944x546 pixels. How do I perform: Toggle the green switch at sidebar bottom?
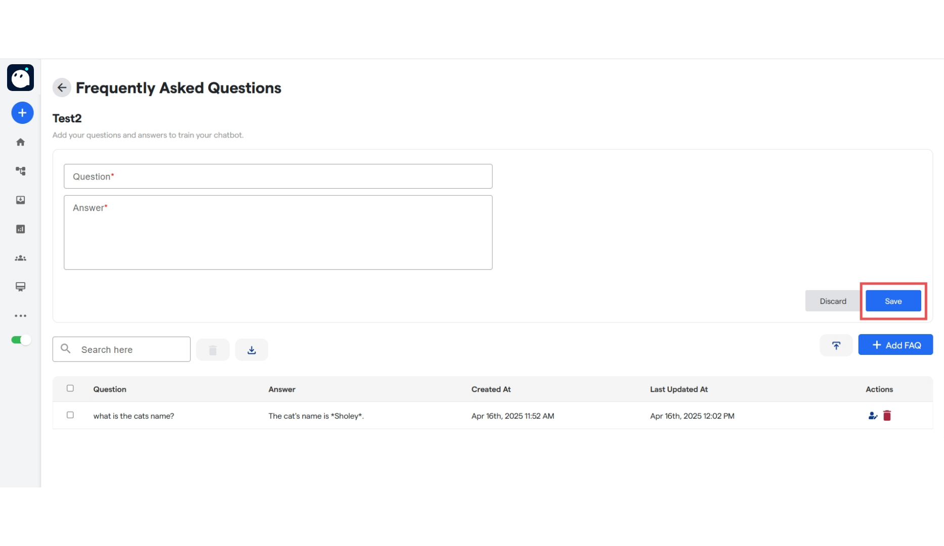(x=20, y=340)
